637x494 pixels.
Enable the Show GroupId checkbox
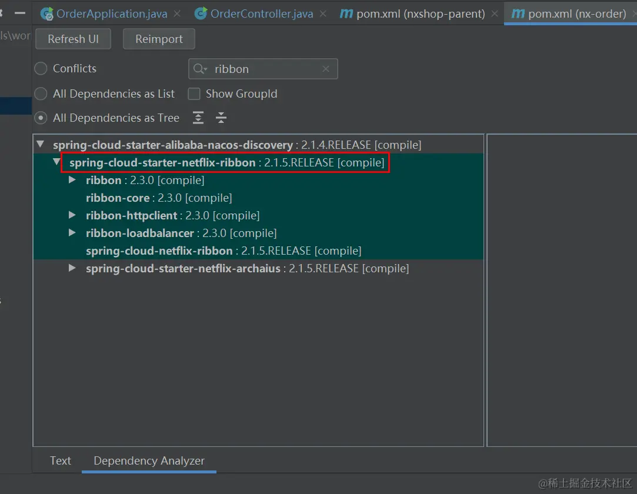[x=194, y=94]
